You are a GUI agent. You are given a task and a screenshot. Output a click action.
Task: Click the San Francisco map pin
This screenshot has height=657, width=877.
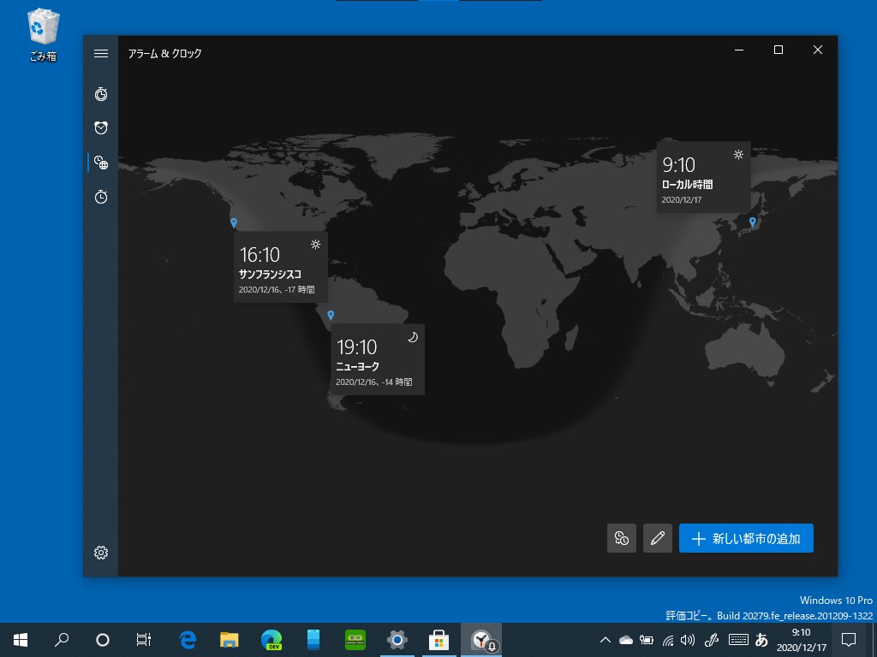pos(234,223)
